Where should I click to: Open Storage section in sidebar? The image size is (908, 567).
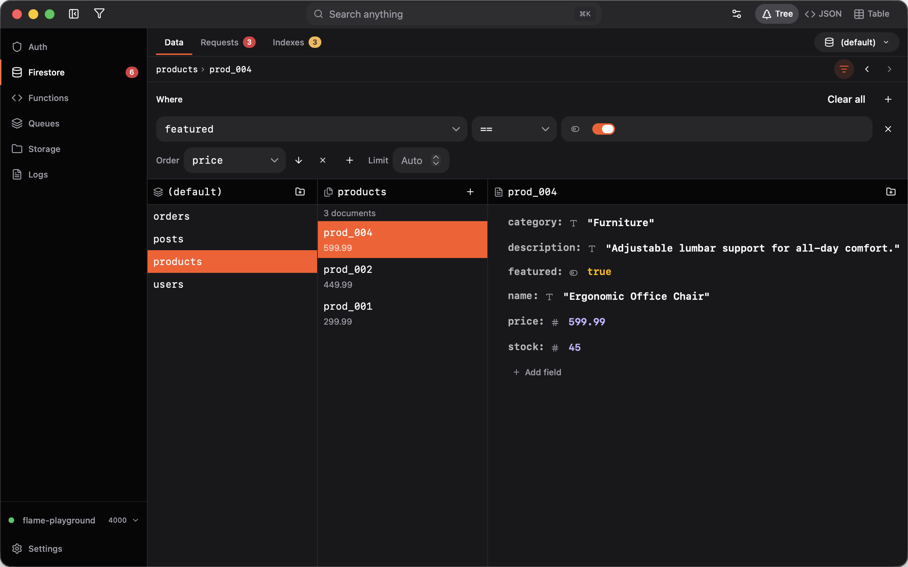coord(73,149)
